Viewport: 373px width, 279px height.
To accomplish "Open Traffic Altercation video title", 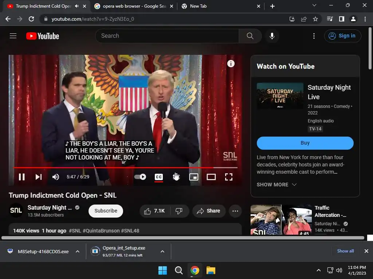I will tap(330, 211).
